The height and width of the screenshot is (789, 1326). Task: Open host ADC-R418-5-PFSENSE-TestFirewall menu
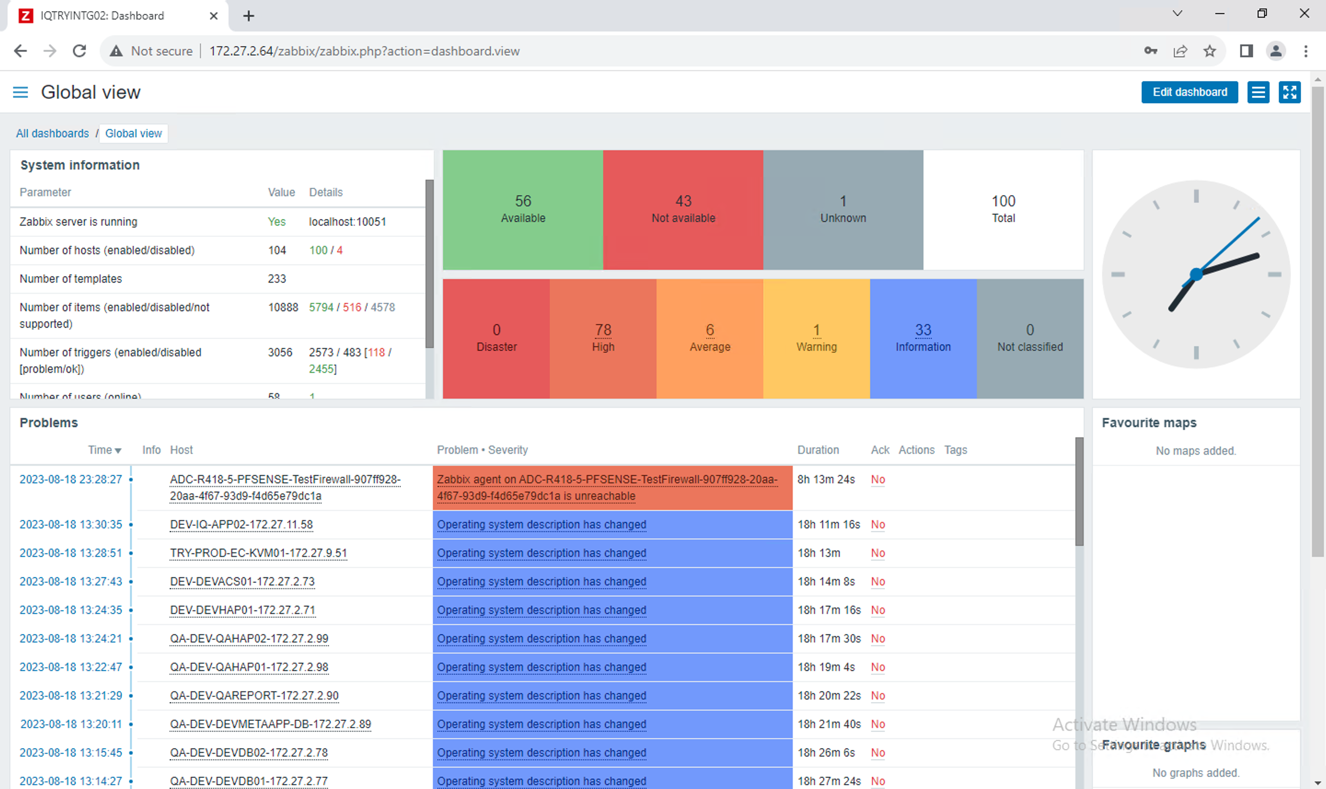285,487
